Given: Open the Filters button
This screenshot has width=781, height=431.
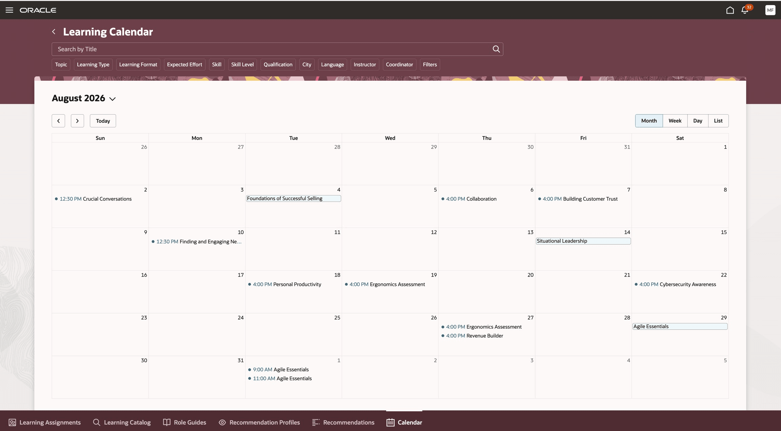Looking at the screenshot, I should [430, 64].
